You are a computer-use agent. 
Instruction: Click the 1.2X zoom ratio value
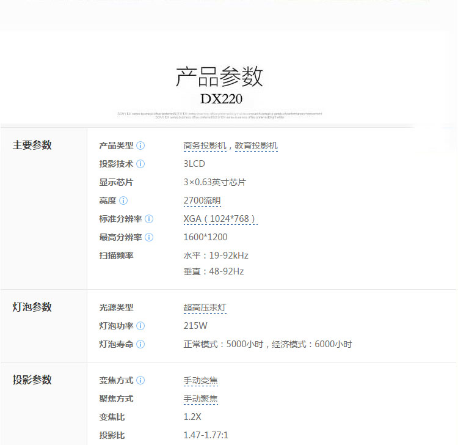tap(192, 417)
